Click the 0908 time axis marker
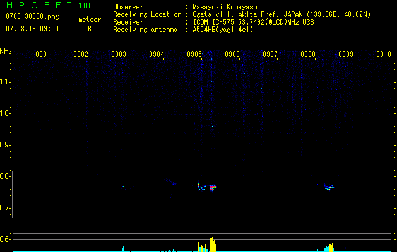This screenshot has height=252, width=397. coord(308,54)
